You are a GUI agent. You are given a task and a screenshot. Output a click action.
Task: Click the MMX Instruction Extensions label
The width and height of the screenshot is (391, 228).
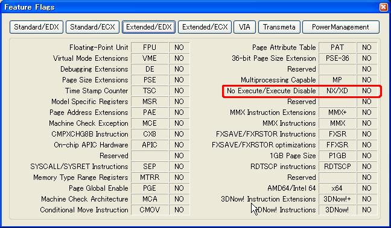pyautogui.click(x=273, y=112)
